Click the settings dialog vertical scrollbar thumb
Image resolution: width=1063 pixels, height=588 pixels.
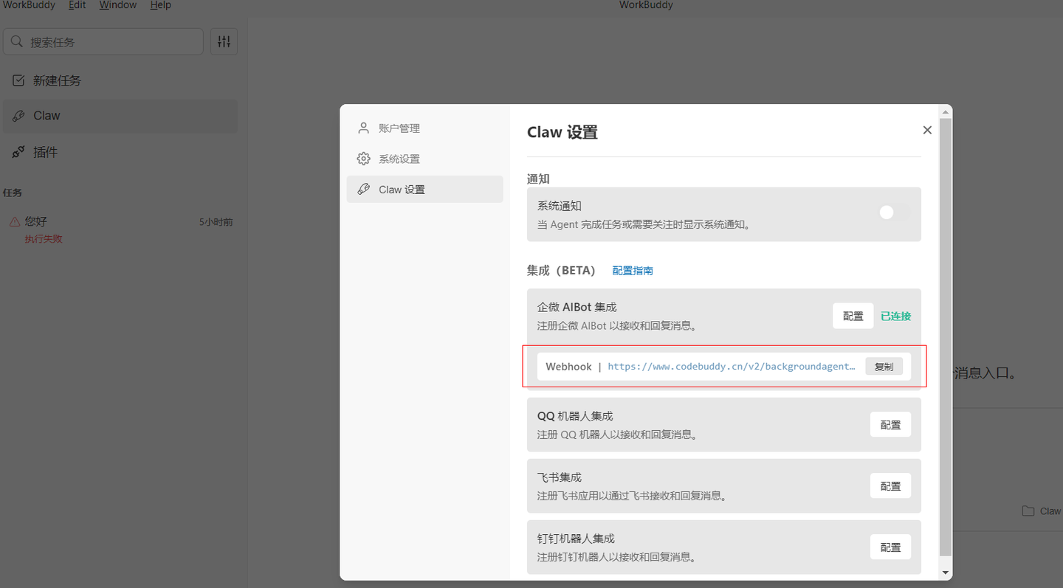[946, 336]
